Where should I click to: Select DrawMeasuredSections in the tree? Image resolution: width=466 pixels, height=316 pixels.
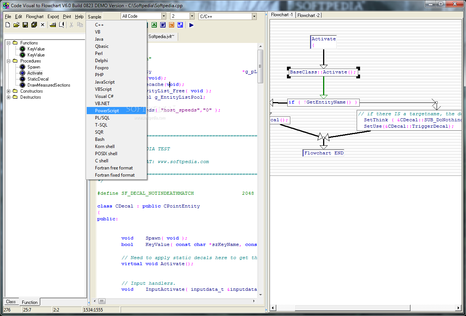[x=49, y=85]
